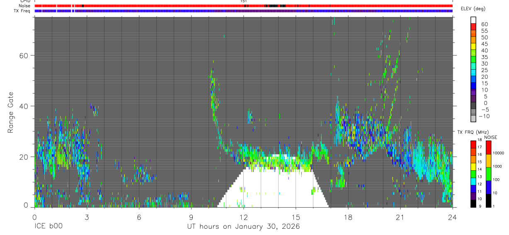This screenshot has height=235, width=509.
Task: Click the '1000' tick on the NOISE scale
Action: tap(497, 166)
